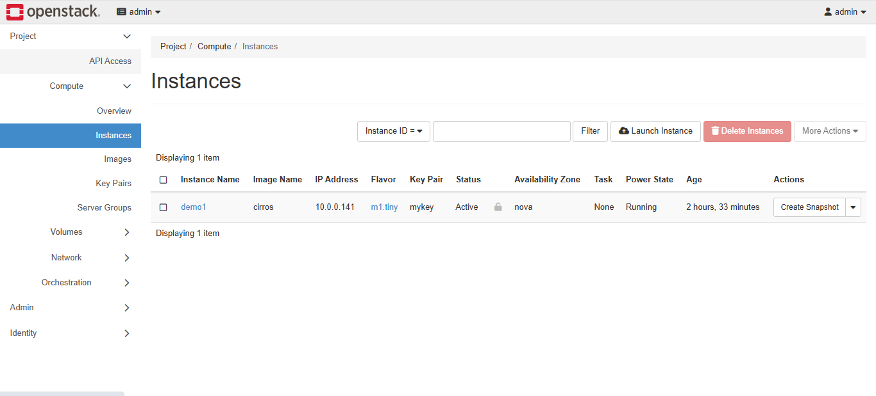Click the Filter button
This screenshot has width=876, height=396.
590,131
